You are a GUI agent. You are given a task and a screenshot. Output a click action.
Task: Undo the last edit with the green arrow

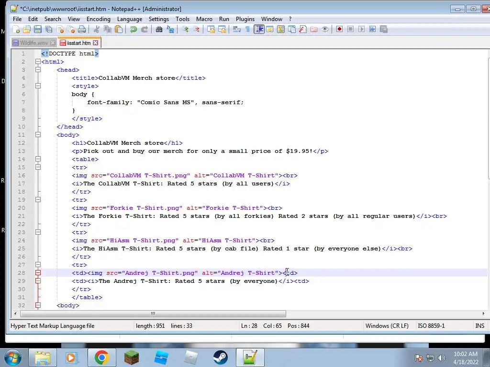(134, 29)
